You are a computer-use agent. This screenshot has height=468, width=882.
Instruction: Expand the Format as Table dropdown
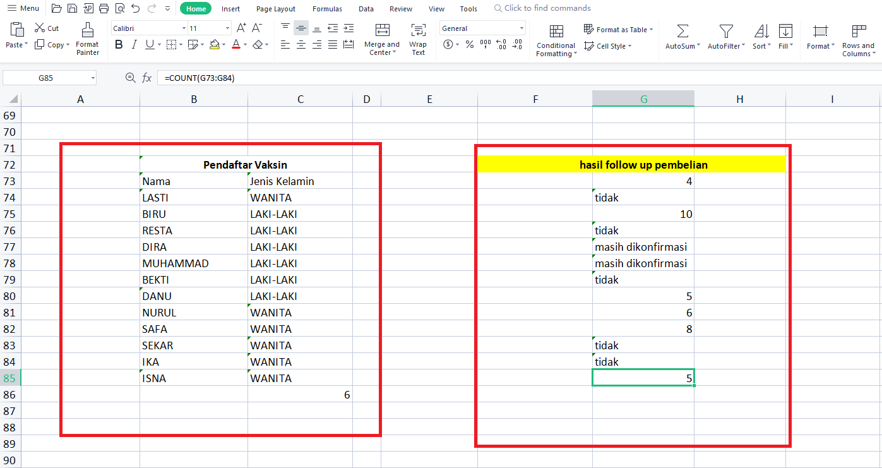pos(651,30)
